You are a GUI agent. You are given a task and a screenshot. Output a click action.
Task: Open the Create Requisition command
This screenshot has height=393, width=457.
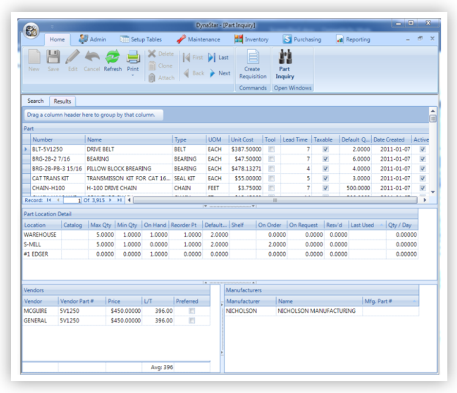252,57
